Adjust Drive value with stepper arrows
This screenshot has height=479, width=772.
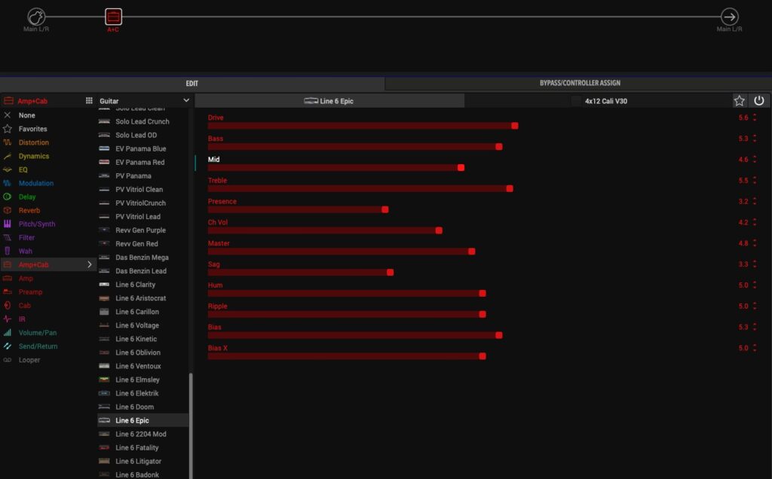point(755,118)
